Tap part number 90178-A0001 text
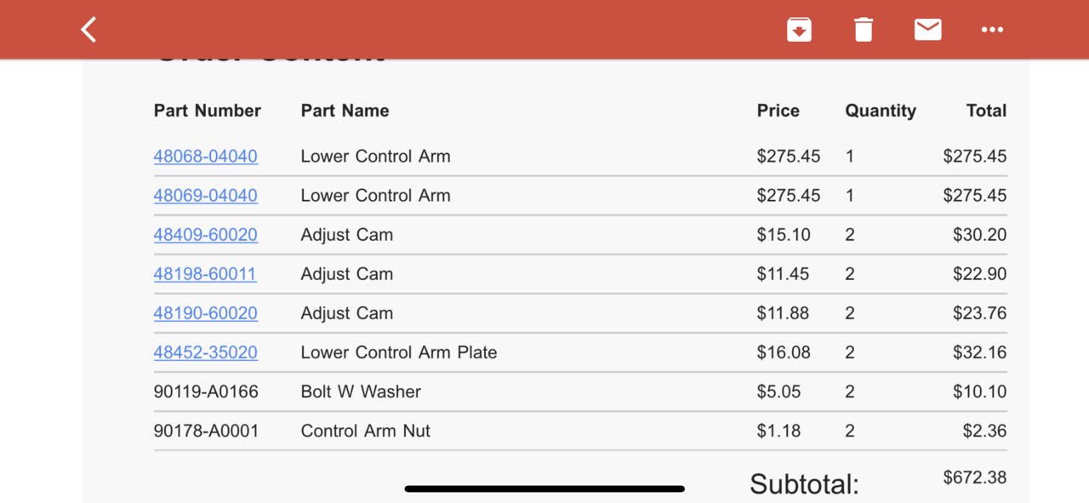The image size is (1089, 503). click(x=206, y=431)
